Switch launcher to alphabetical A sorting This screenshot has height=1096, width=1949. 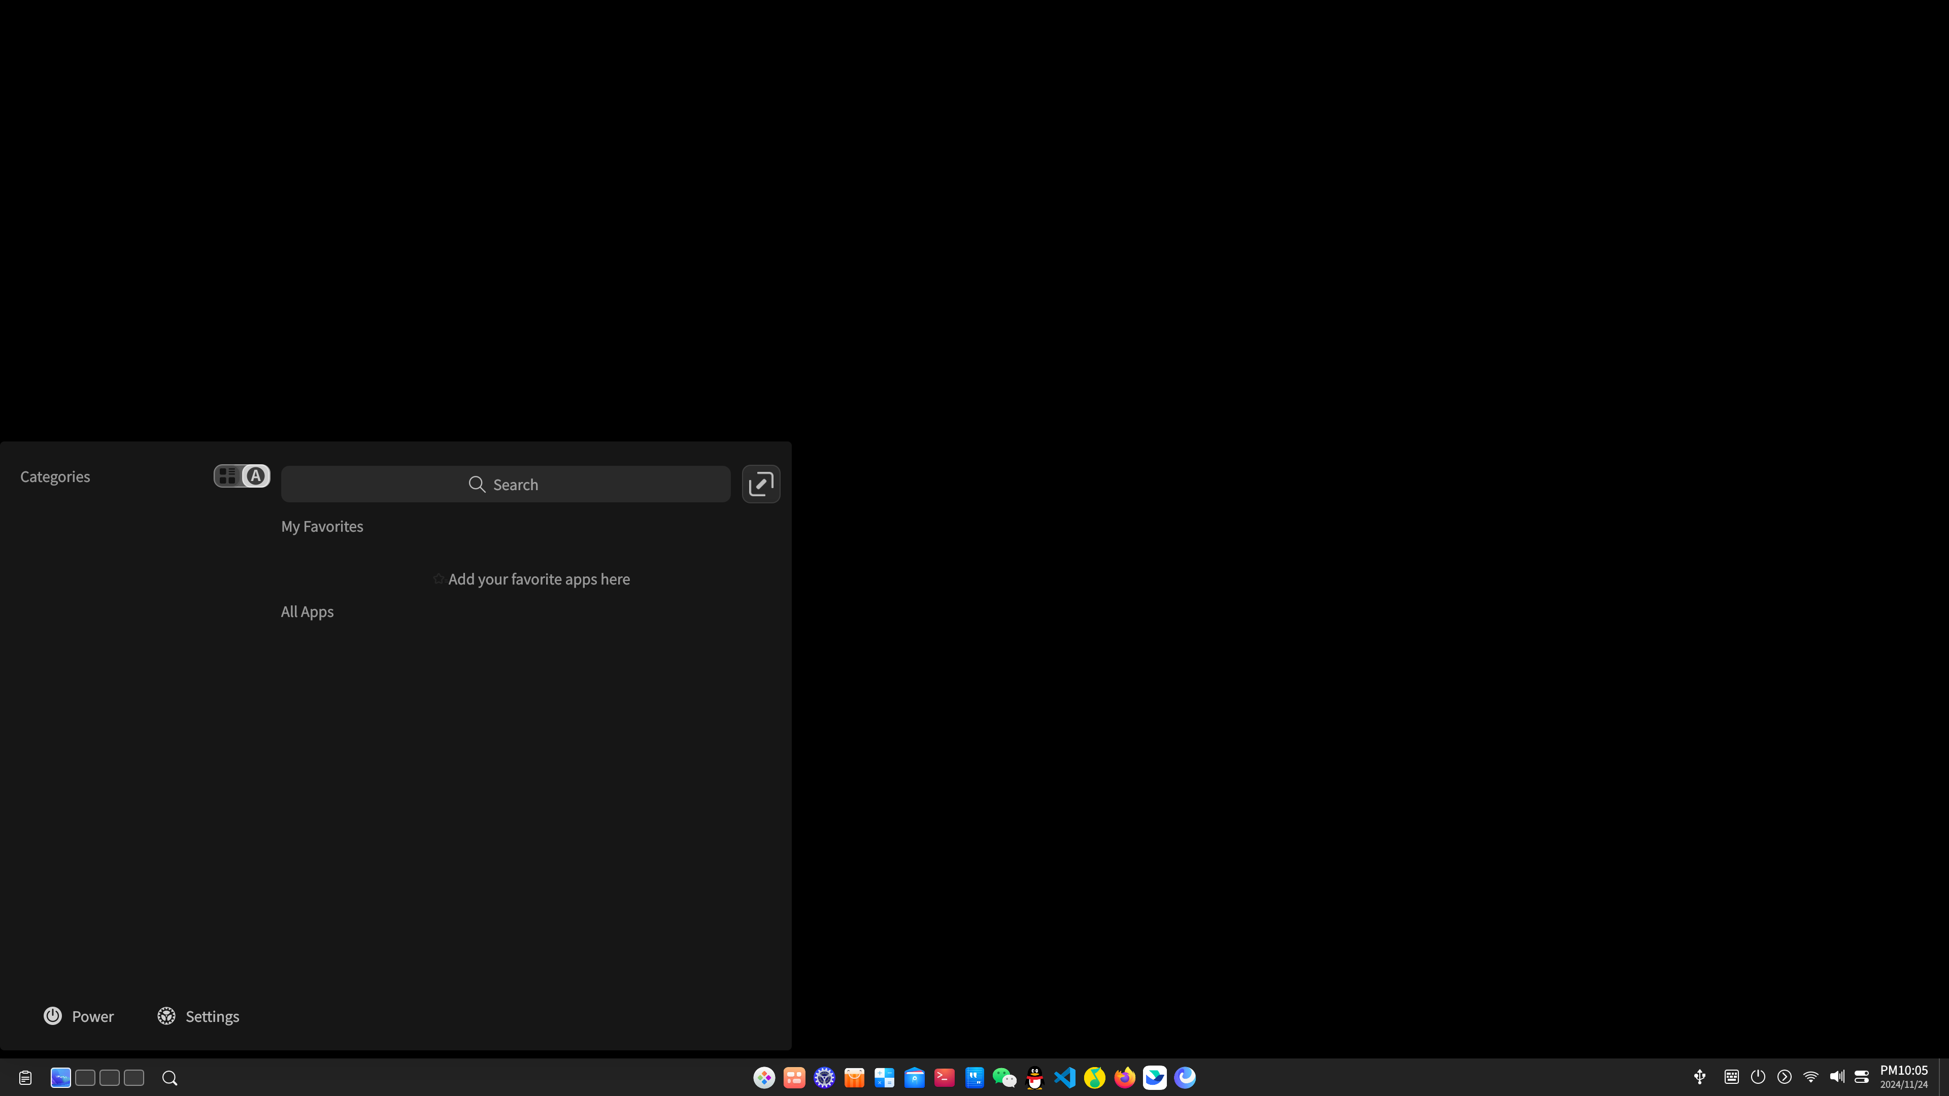click(x=256, y=476)
